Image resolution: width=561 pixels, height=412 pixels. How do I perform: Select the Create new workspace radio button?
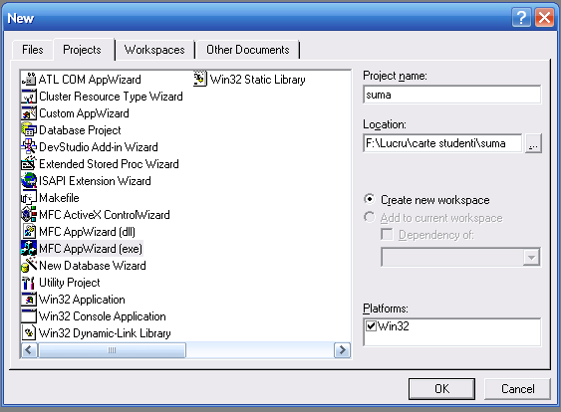coord(370,199)
